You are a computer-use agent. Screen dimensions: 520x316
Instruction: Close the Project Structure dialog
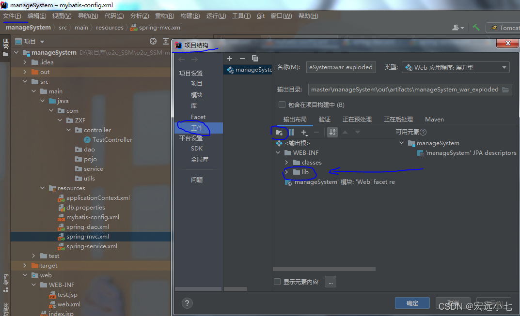pyautogui.click(x=508, y=43)
